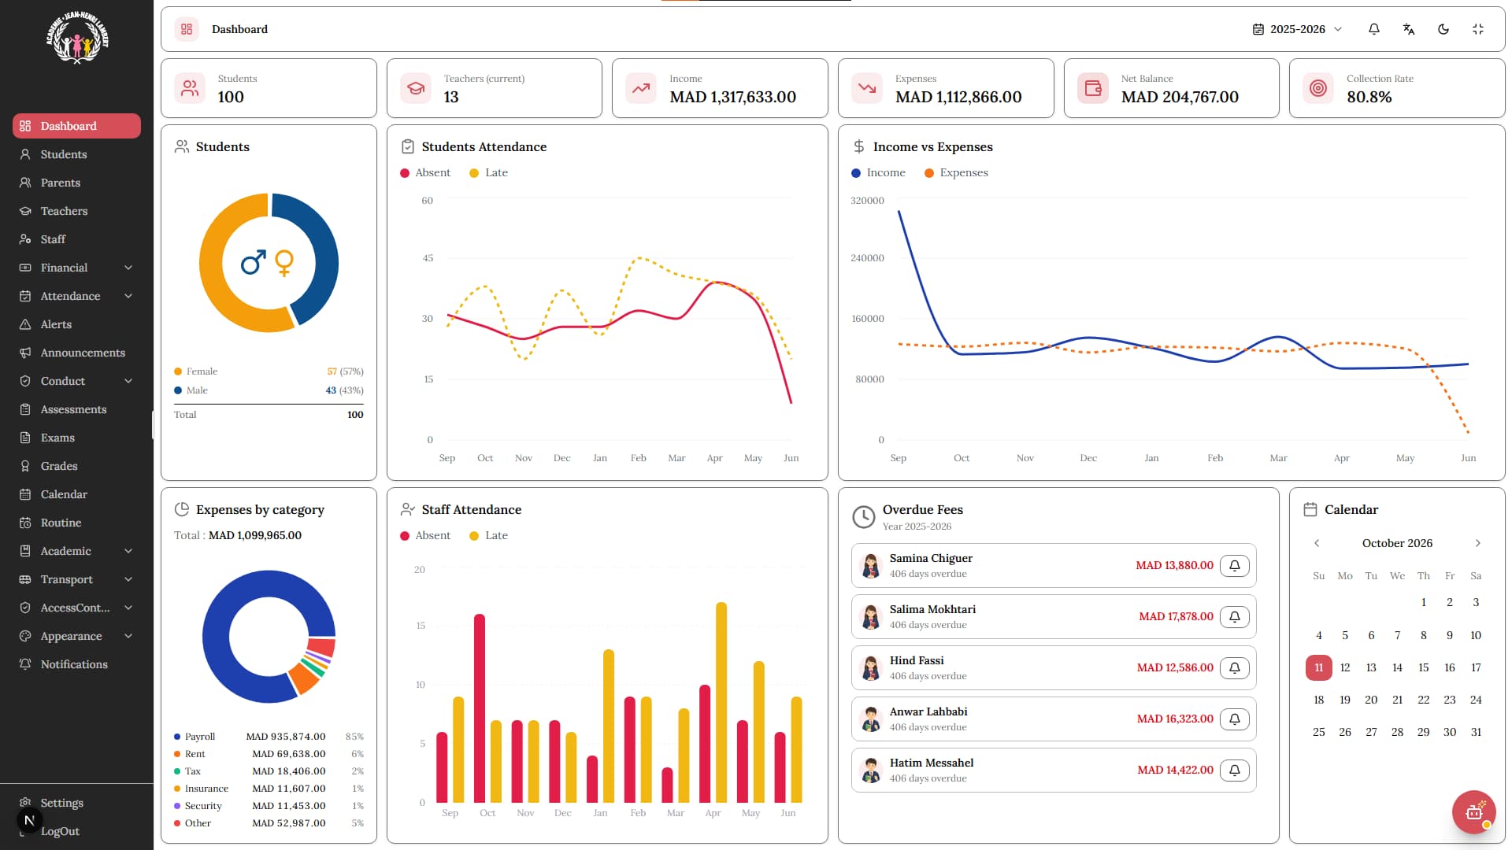Open Students page from sidebar
Image resolution: width=1512 pixels, height=850 pixels.
click(76, 154)
